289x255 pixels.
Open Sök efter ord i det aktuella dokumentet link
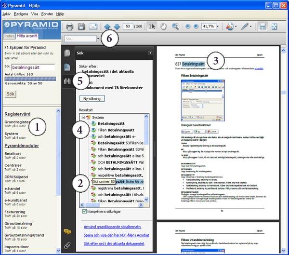(114, 243)
